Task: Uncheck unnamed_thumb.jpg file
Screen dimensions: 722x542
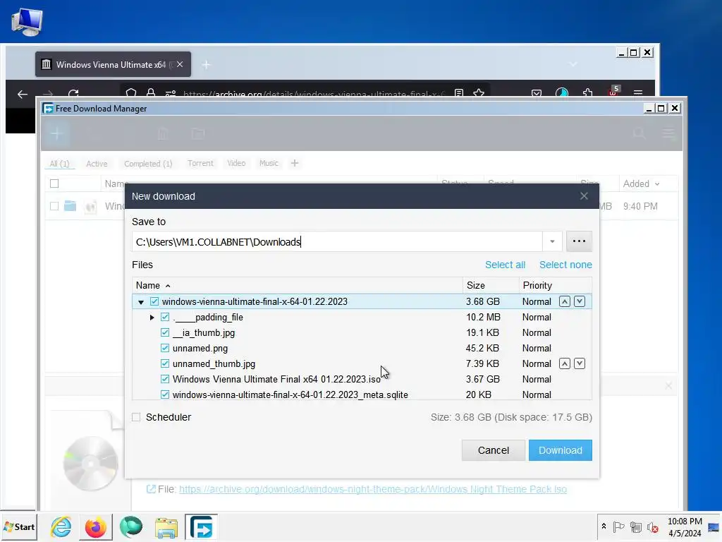Action: click(x=165, y=363)
